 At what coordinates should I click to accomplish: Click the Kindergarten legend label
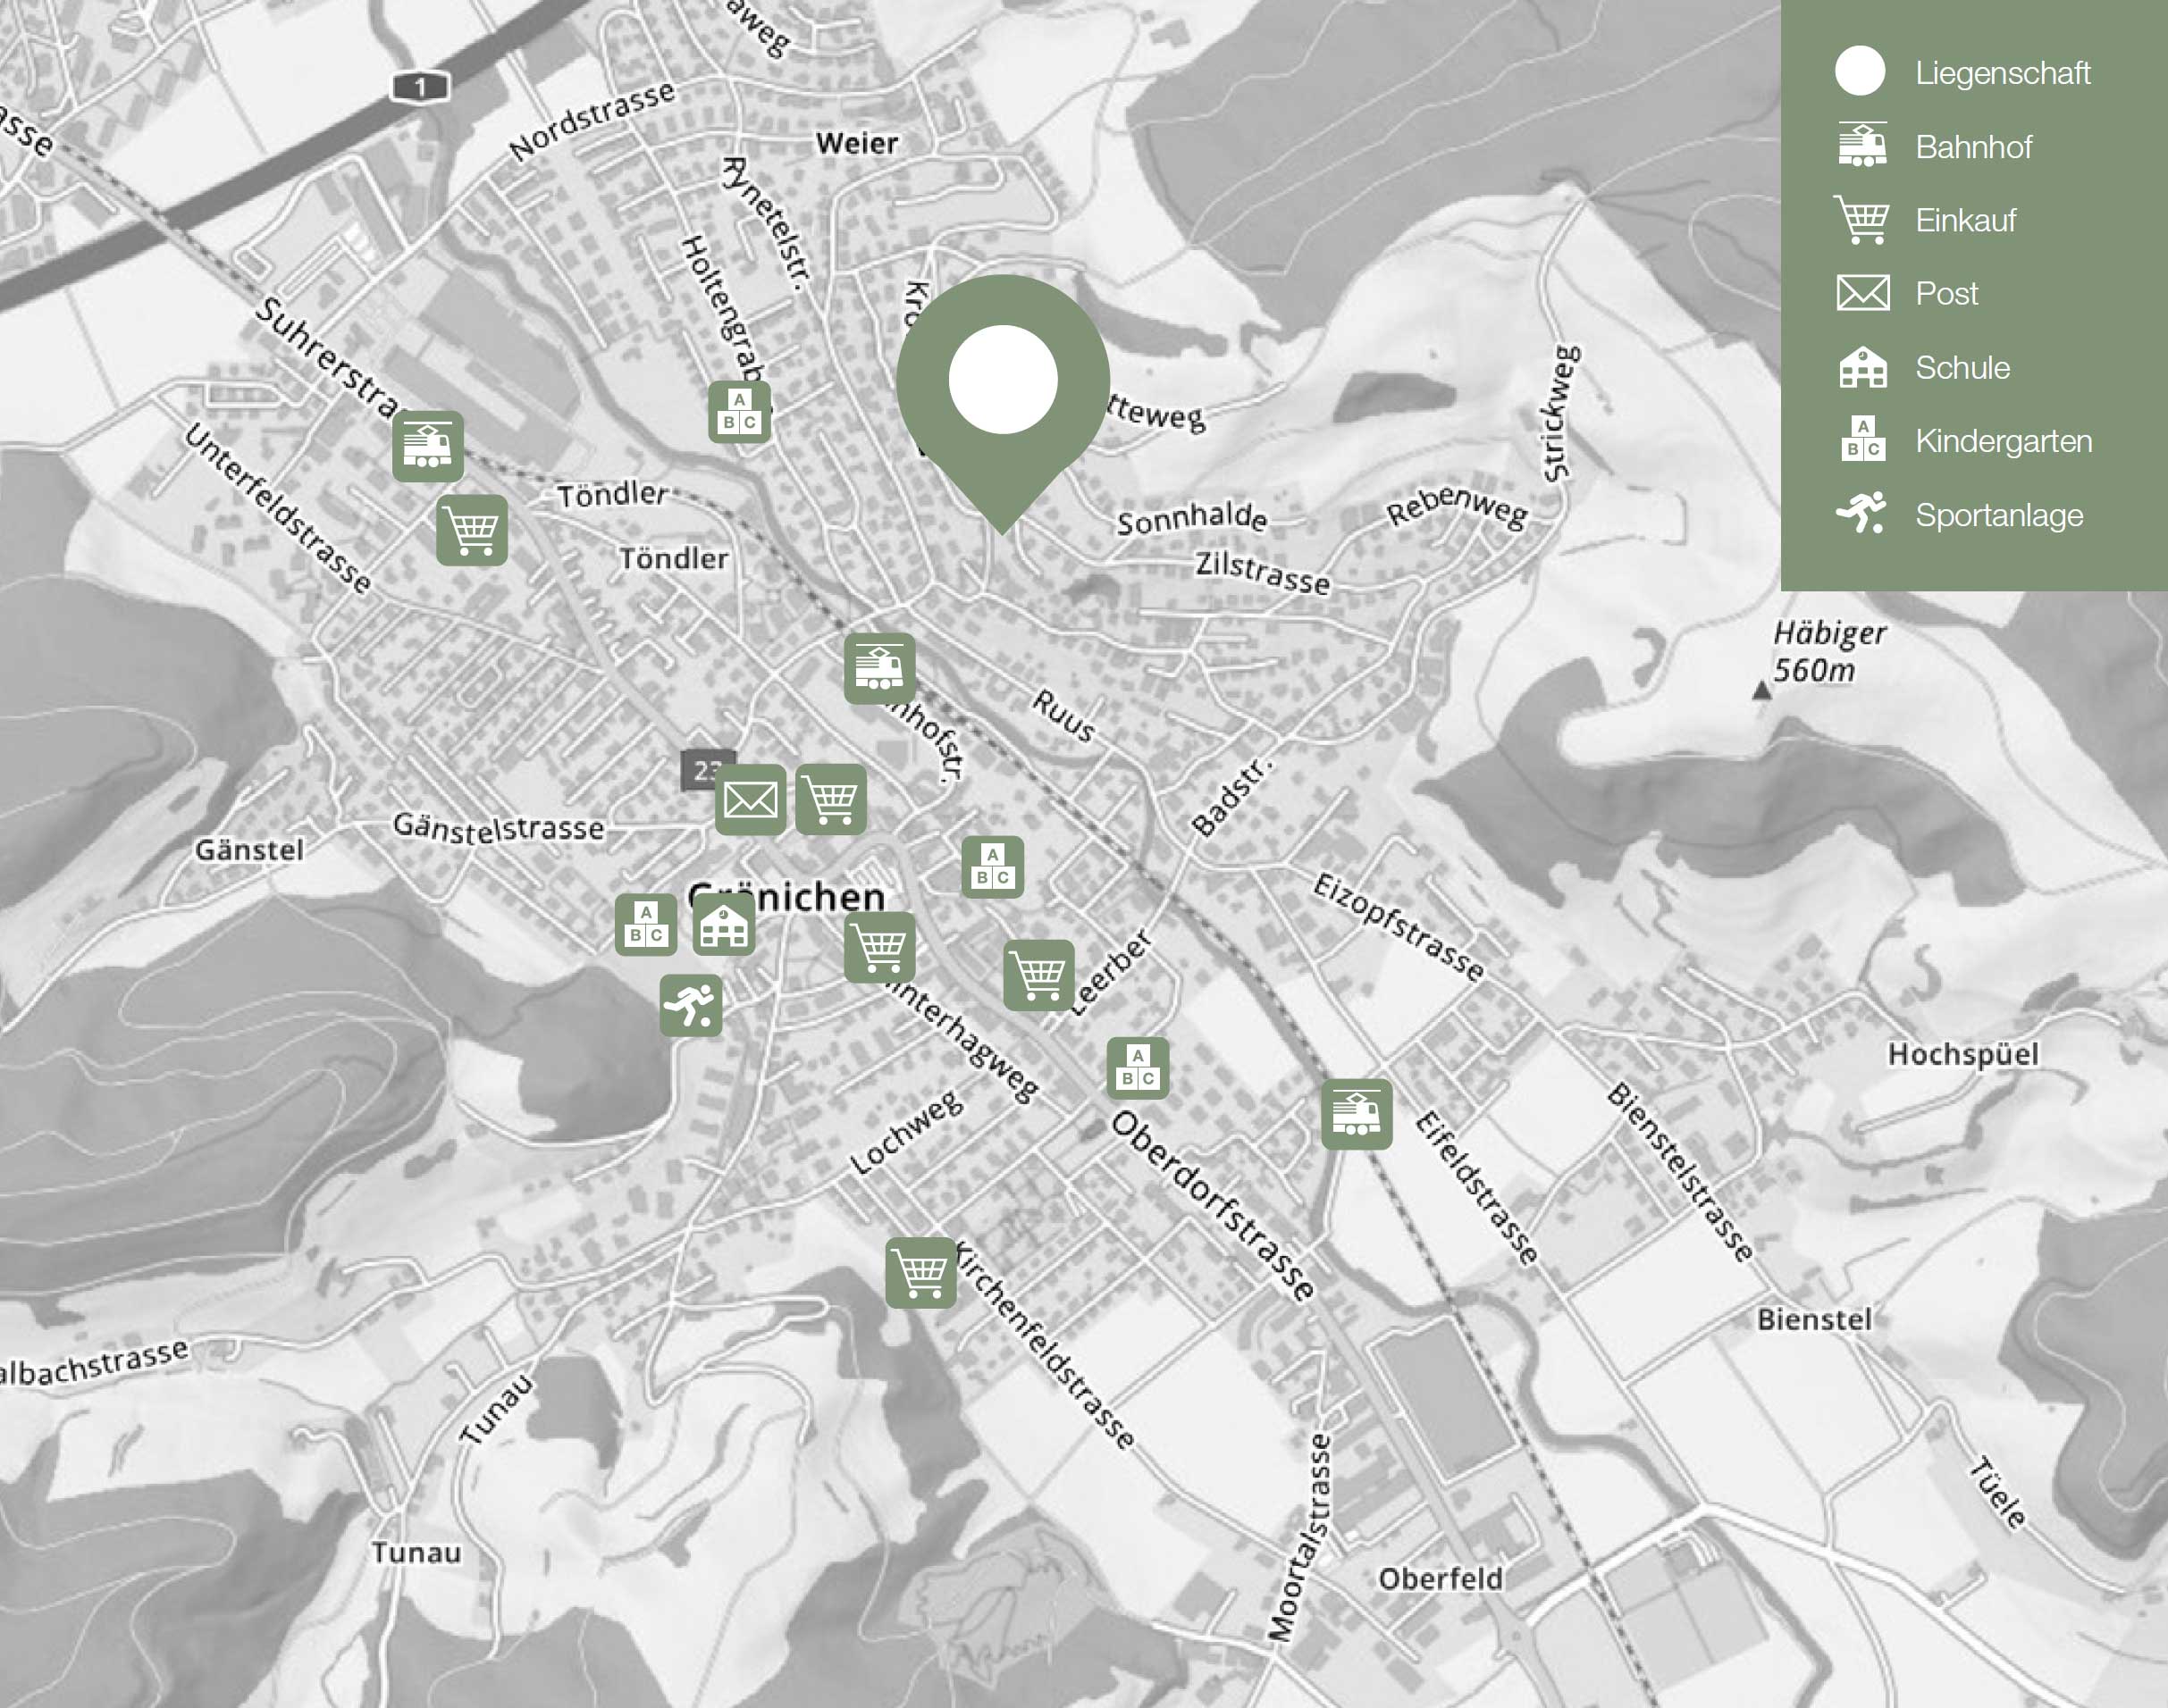(2003, 441)
